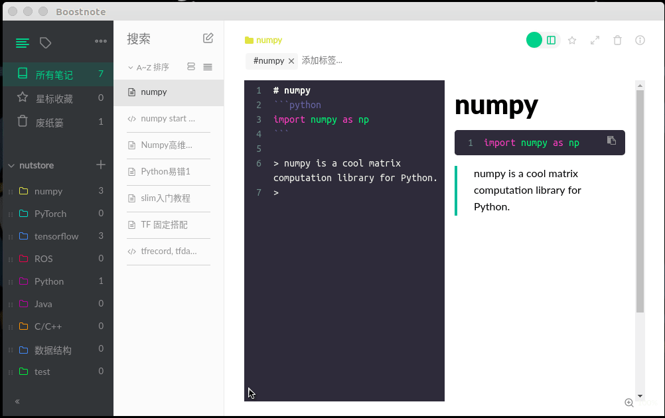Remove the #numpy tag
665x418 pixels.
(291, 61)
